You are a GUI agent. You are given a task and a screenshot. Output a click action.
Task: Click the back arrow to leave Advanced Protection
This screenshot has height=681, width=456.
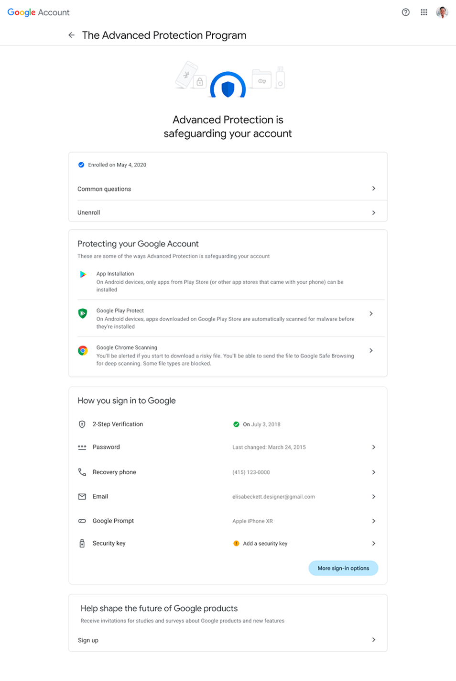point(71,35)
